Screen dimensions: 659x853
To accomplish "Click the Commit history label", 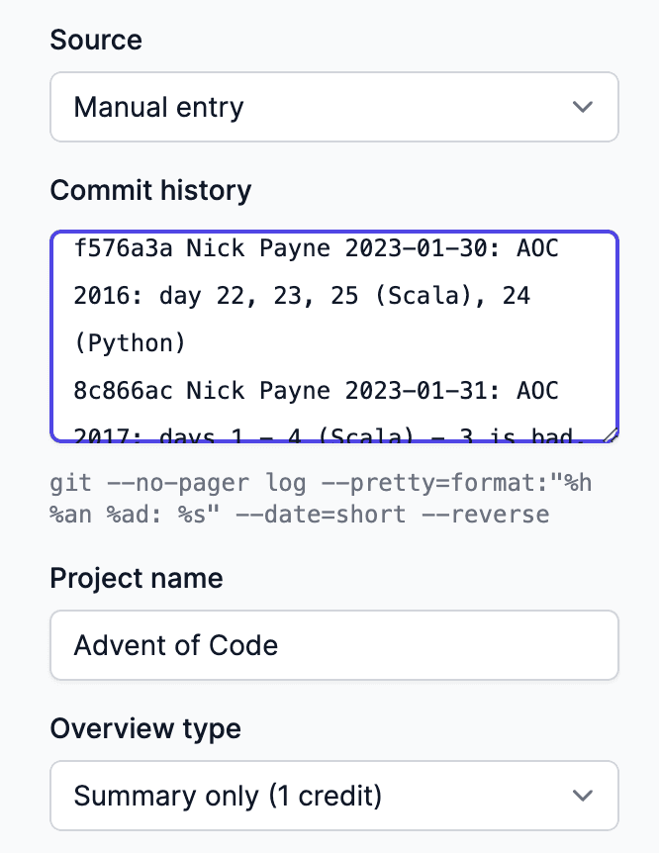I will pos(150,191).
